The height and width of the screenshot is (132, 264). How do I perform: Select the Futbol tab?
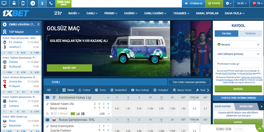tap(84, 90)
